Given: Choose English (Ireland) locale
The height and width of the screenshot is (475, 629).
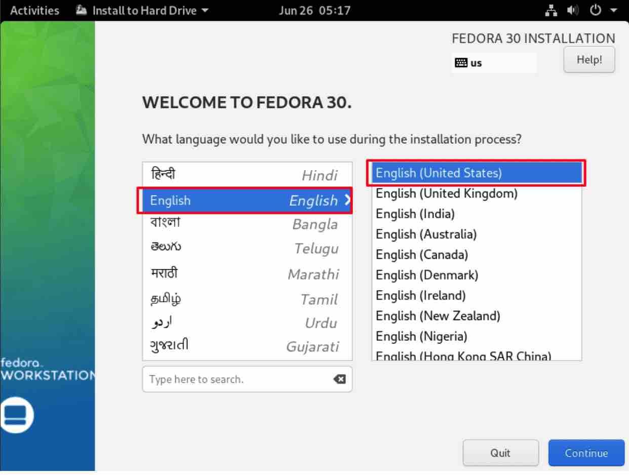Looking at the screenshot, I should (477, 295).
